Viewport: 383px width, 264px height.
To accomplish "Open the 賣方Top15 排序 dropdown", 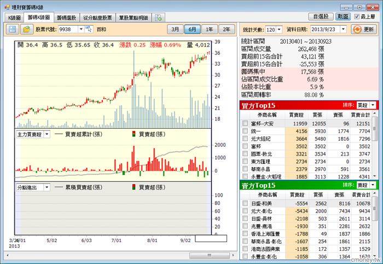I will pos(373,185).
